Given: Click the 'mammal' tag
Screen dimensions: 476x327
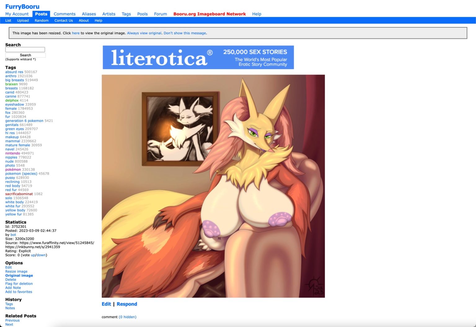Looking at the screenshot, I should coord(13,141).
